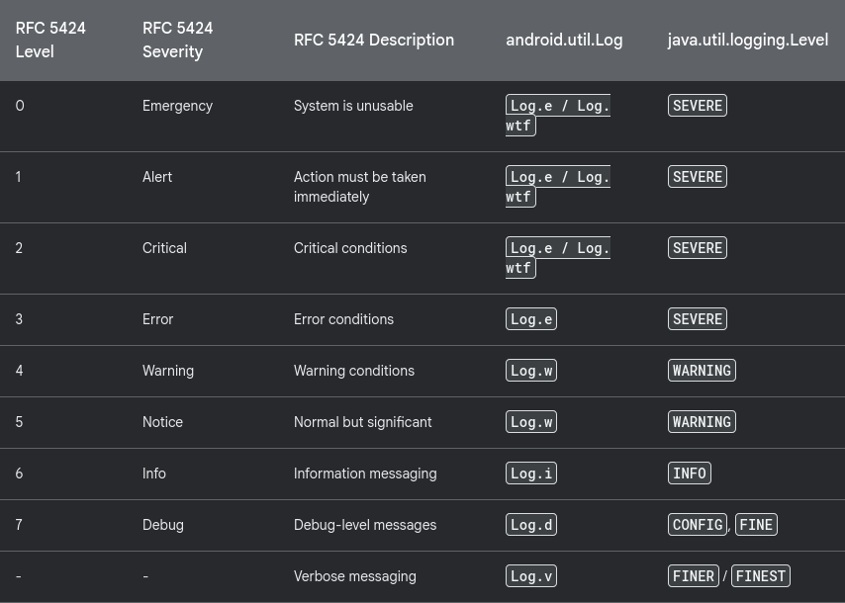
Task: Click the CONFIG code tag
Action: coord(698,524)
